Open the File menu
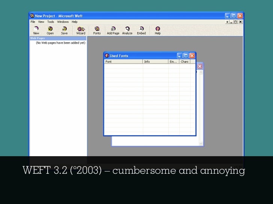Image resolution: width=273 pixels, height=204 pixels. click(33, 22)
